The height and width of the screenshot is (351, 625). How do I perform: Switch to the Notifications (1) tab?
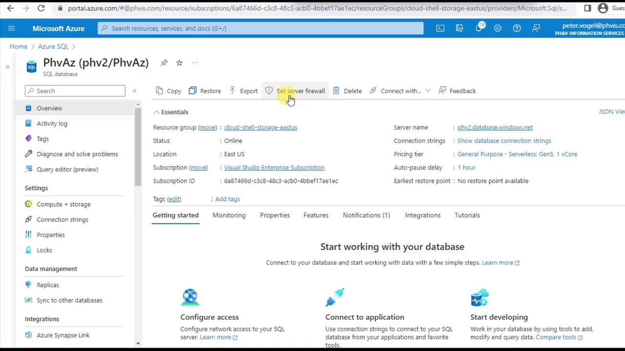click(366, 215)
